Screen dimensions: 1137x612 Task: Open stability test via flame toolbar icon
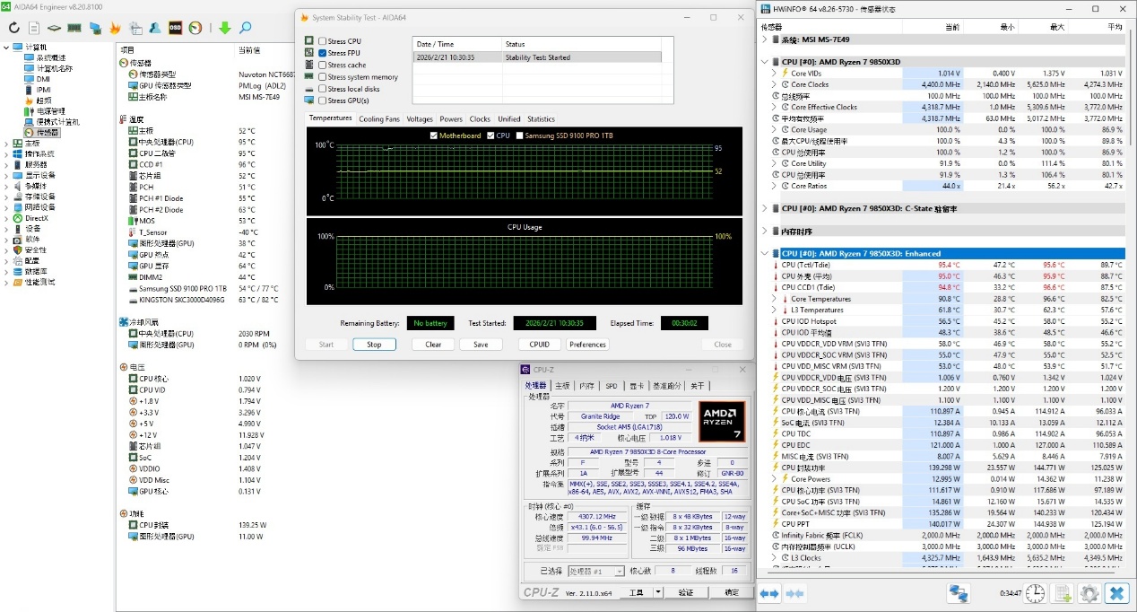coord(115,28)
